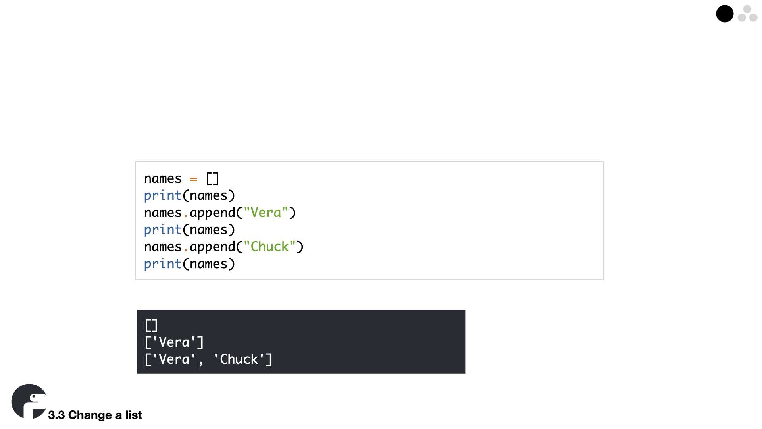Click the orange equals sign operator
The image size is (762, 429).
[x=193, y=179]
